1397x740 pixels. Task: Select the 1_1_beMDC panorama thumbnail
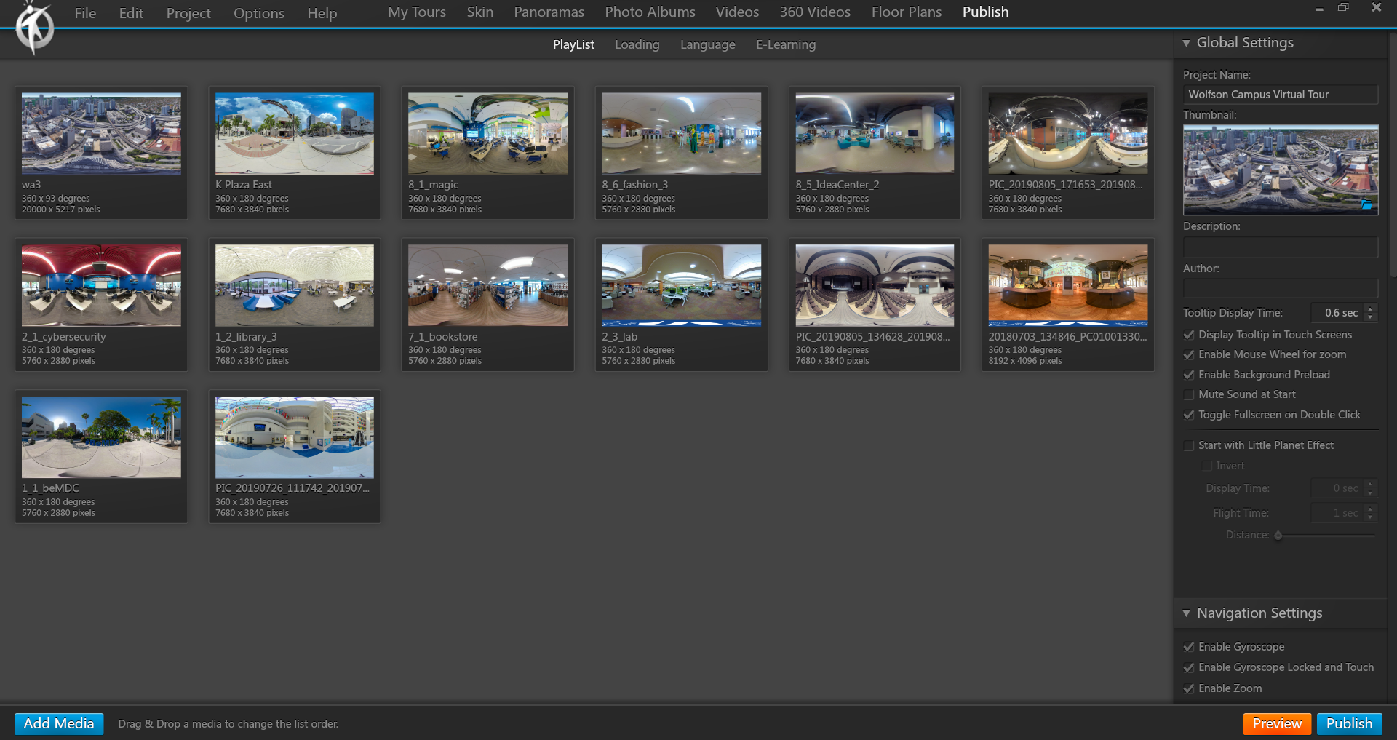[101, 437]
